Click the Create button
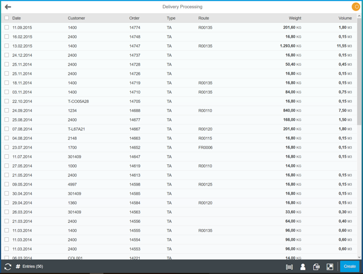This screenshot has width=363, height=274. (349, 266)
